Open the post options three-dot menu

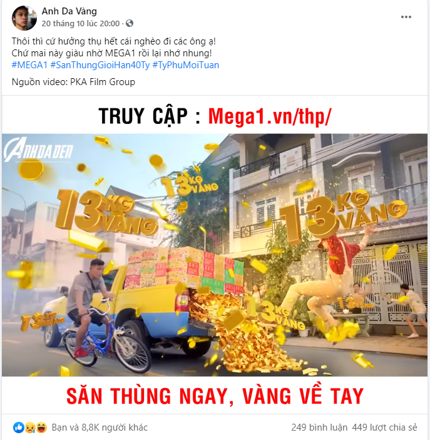point(406,17)
